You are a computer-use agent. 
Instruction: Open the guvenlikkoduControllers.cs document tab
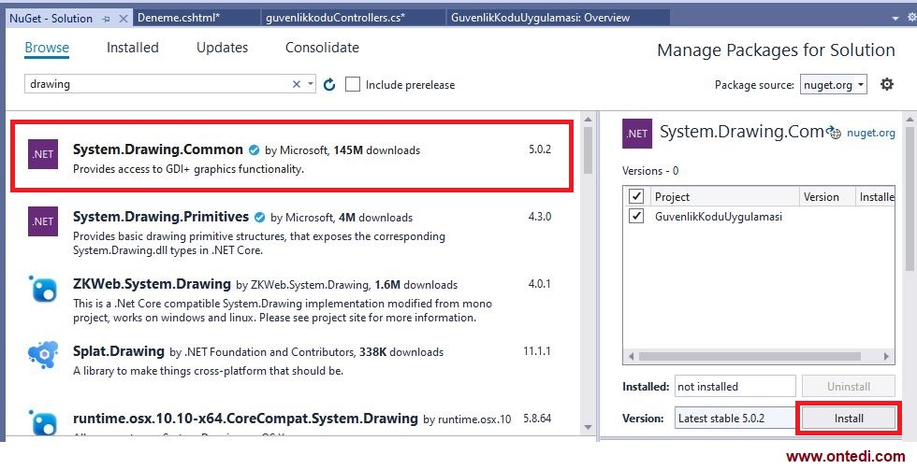(353, 18)
